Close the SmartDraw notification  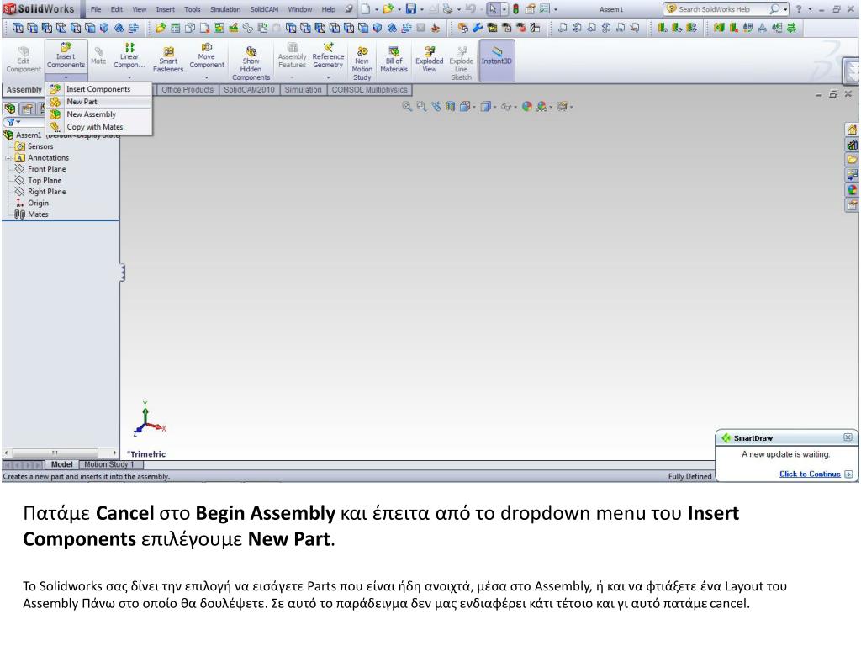[x=848, y=437]
